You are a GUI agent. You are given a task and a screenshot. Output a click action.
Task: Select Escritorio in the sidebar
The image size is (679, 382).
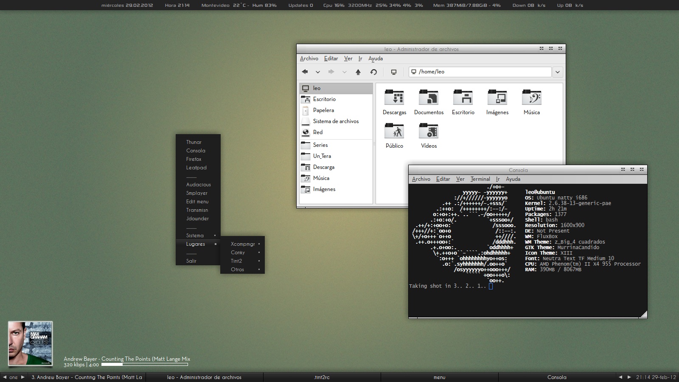coord(336,99)
